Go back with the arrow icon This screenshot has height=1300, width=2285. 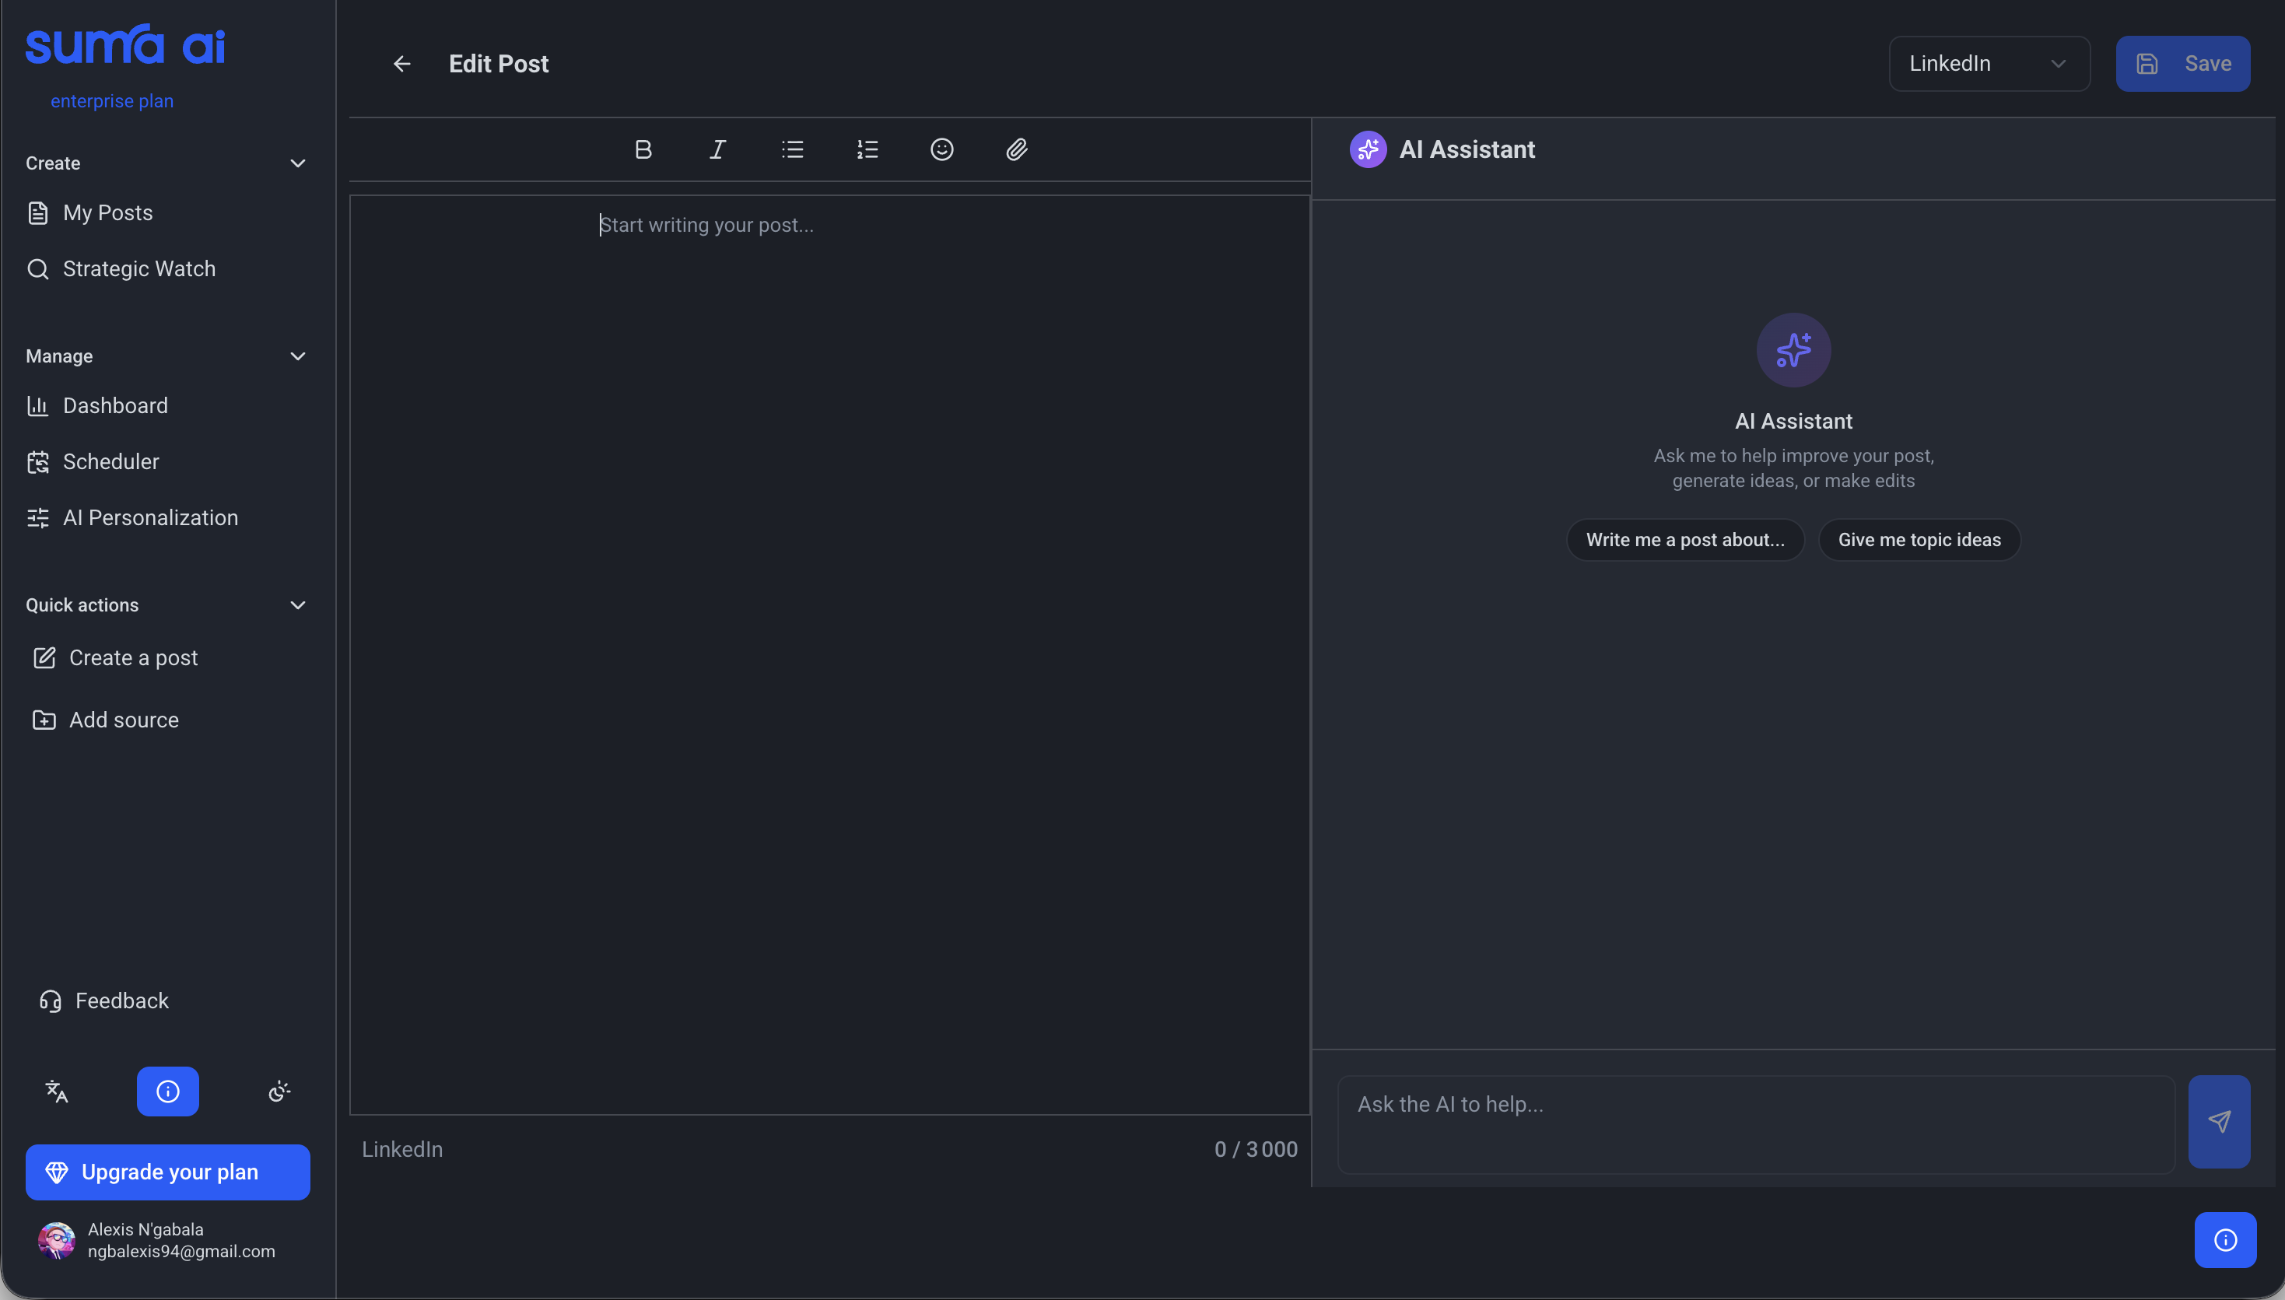click(x=401, y=63)
